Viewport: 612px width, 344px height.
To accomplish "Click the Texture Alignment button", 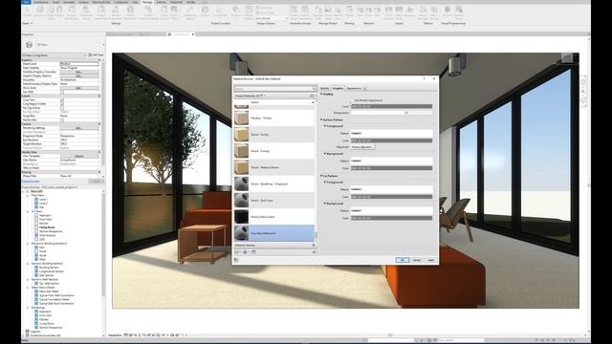I will point(362,147).
